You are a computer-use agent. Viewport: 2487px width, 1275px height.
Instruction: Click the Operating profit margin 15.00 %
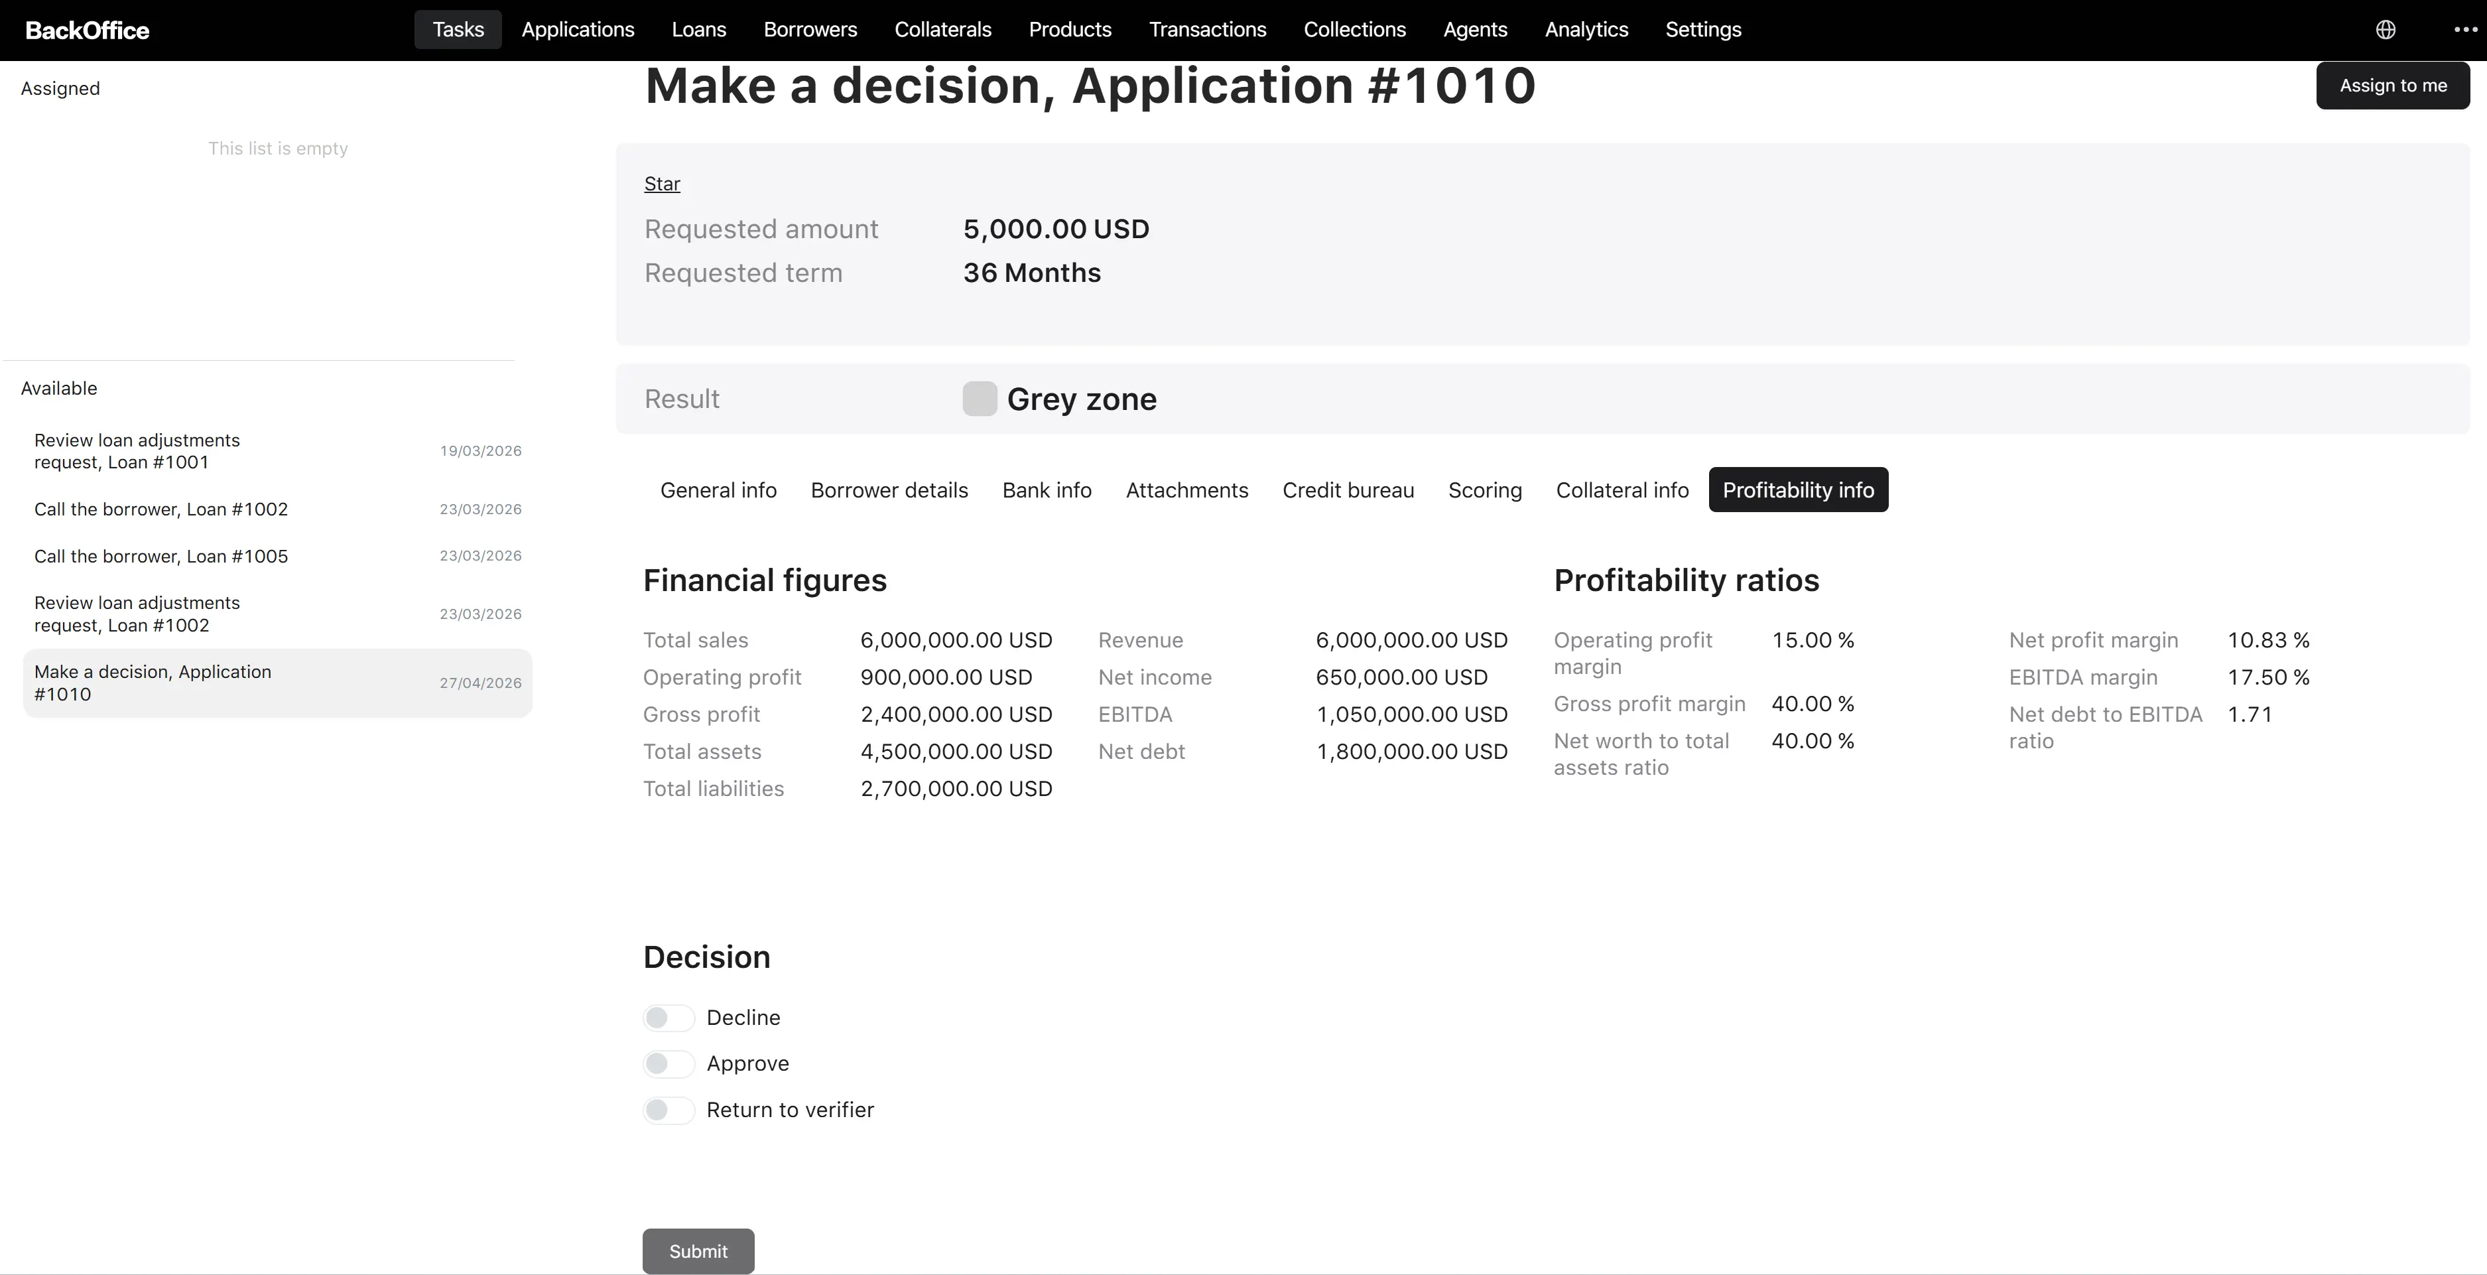coord(1813,640)
